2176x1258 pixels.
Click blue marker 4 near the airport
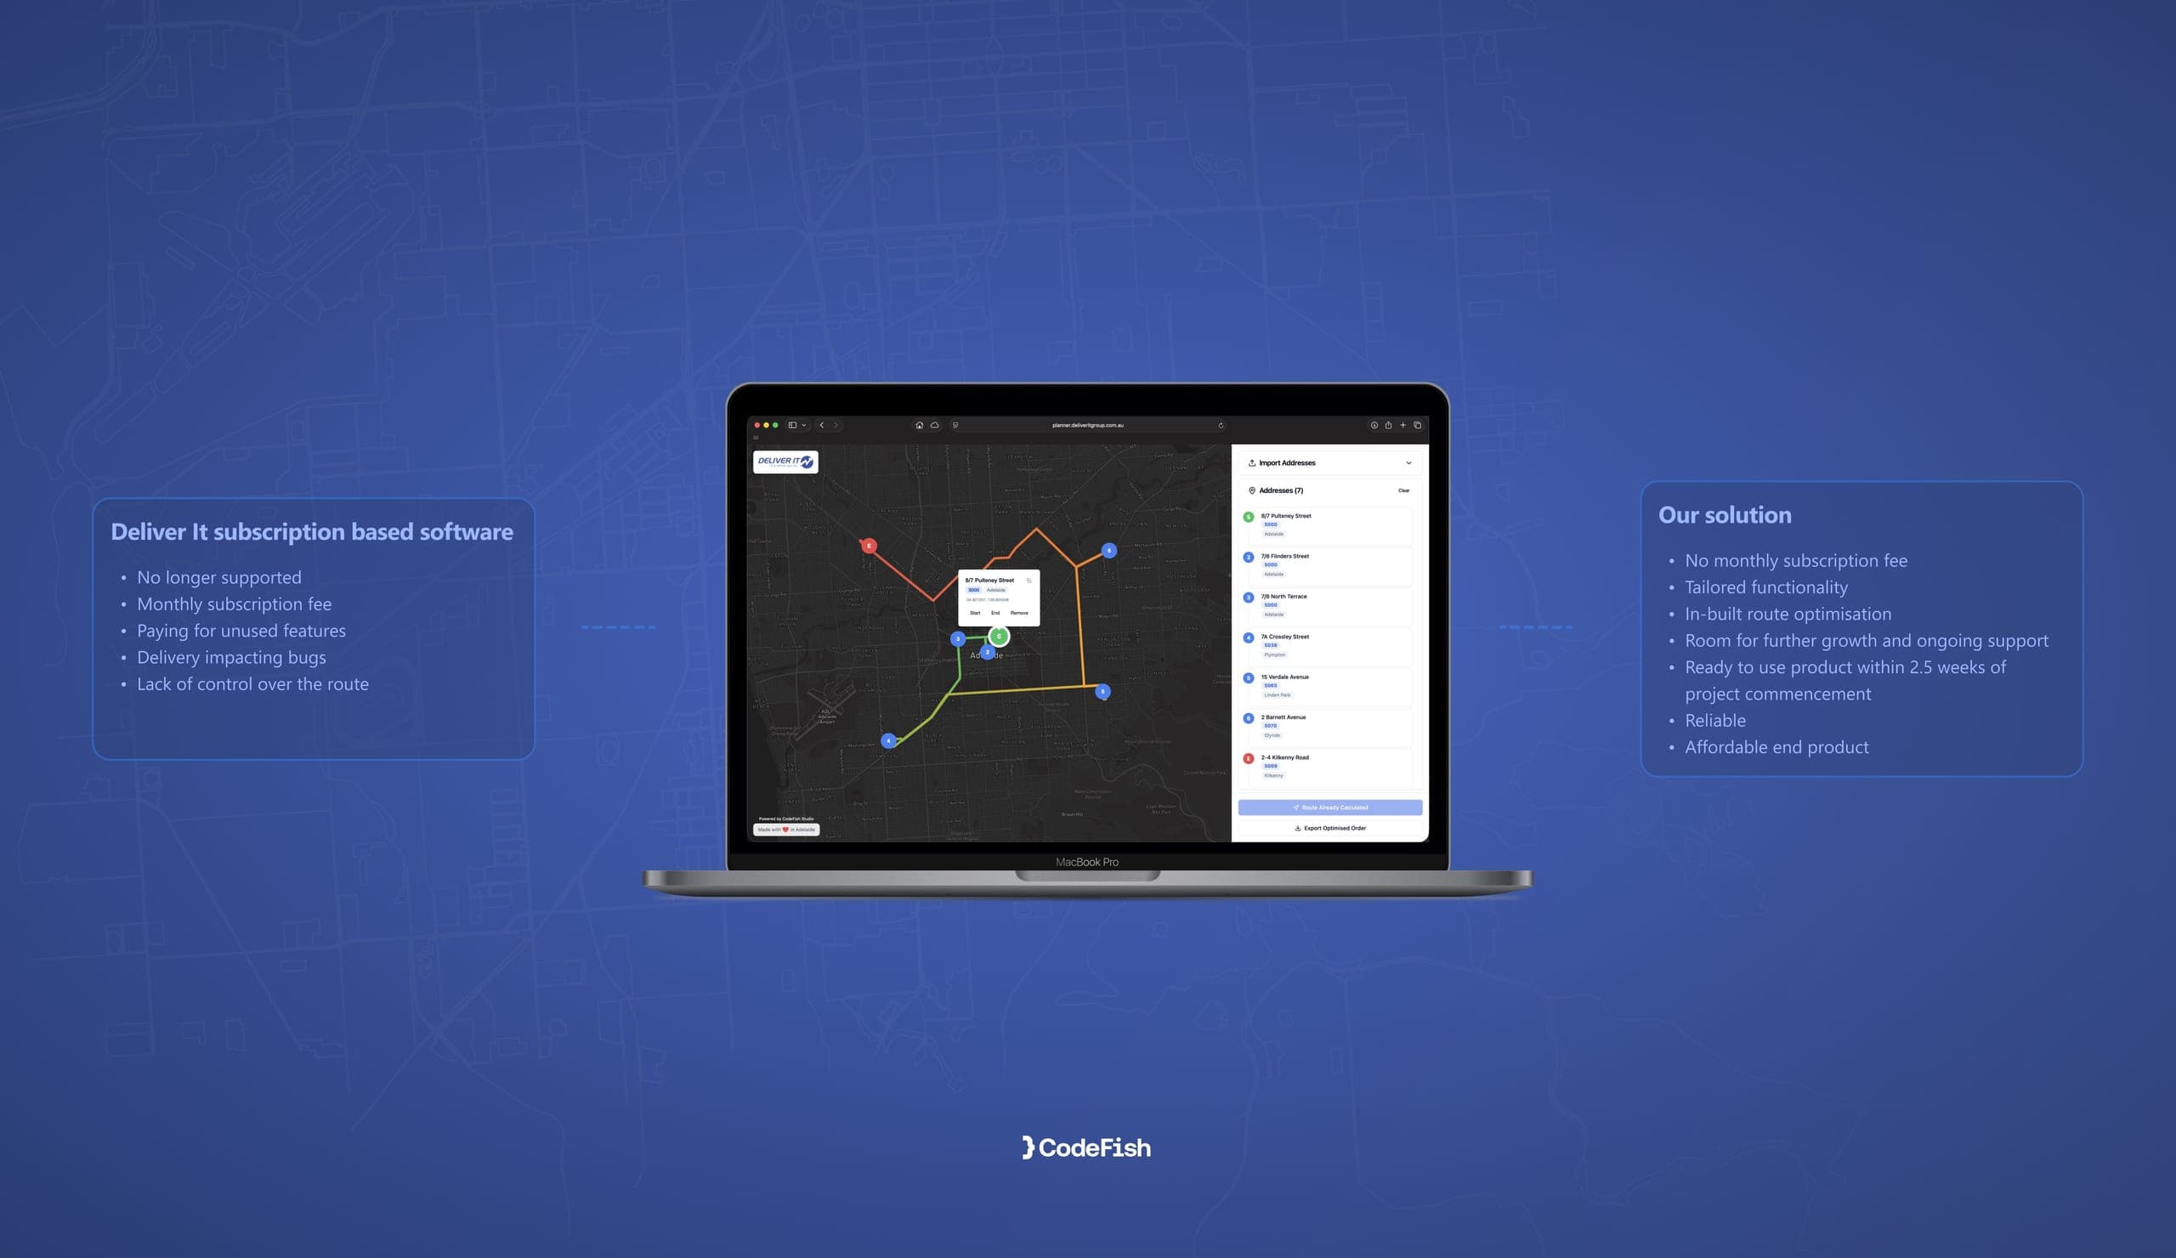888,741
